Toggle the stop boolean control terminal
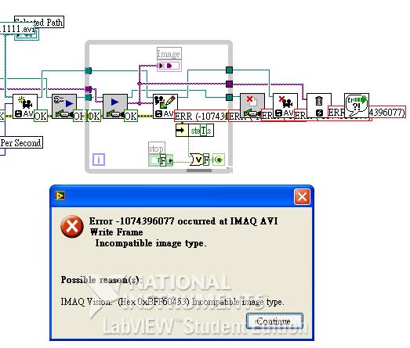The height and width of the screenshot is (348, 410). (161, 160)
